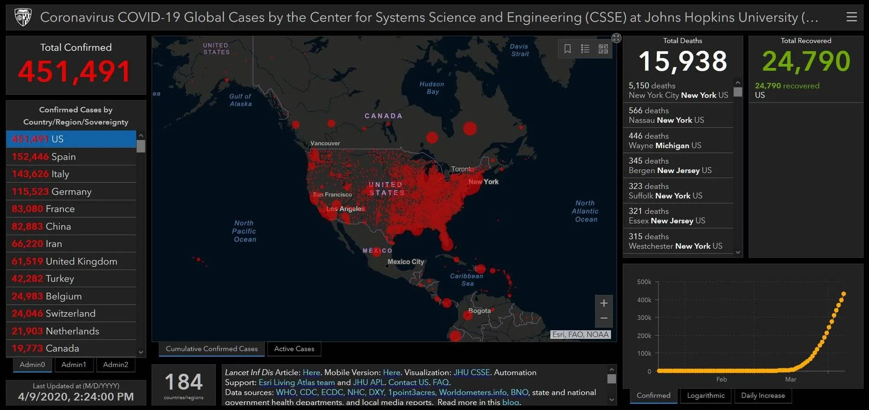Select Netherlands in the country list
This screenshot has height=410, width=869.
[x=71, y=331]
